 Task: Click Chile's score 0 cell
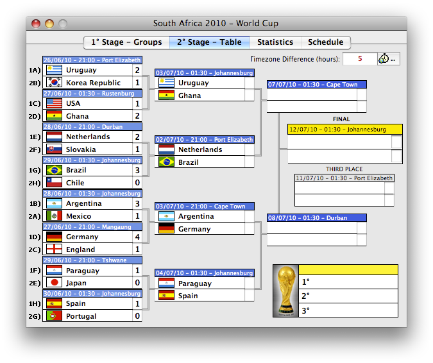137,183
